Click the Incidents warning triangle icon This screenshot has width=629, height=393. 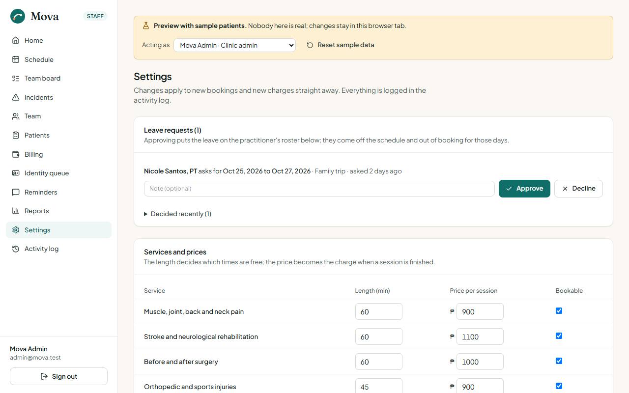(16, 97)
